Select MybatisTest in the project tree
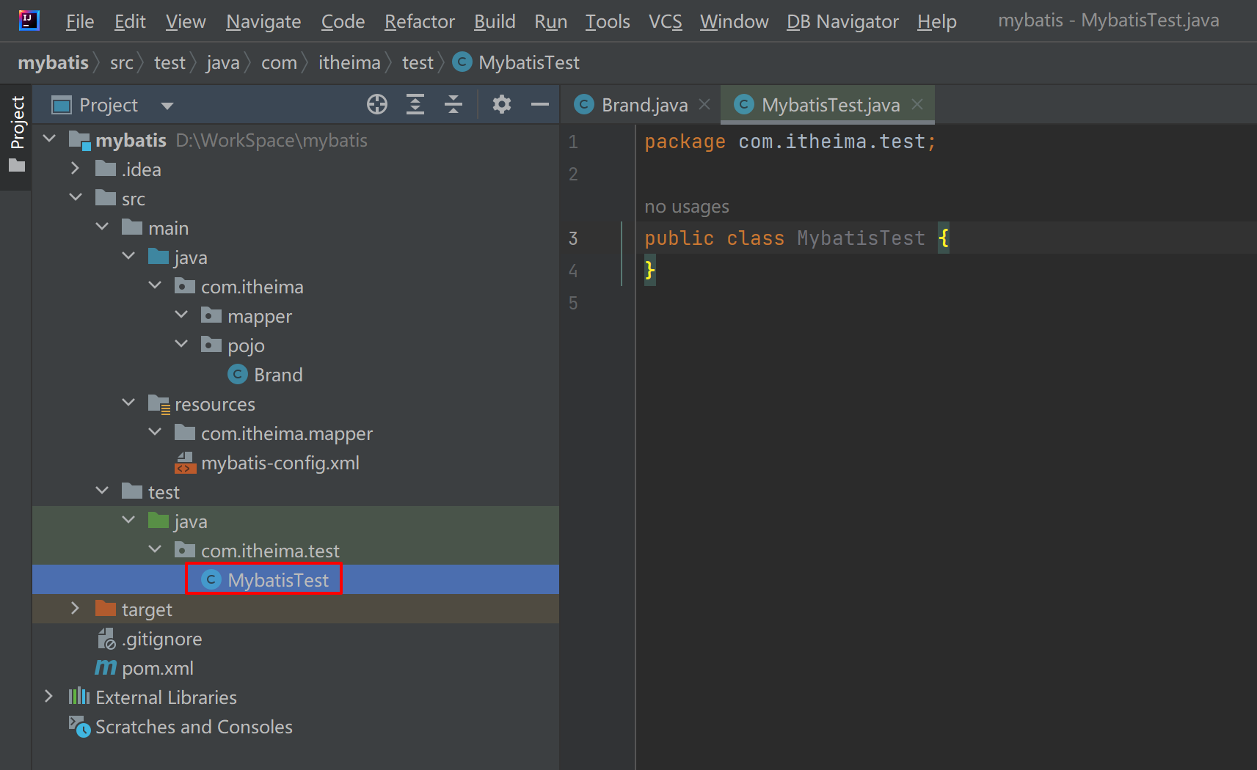Image resolution: width=1257 pixels, height=770 pixels. pos(296,579)
